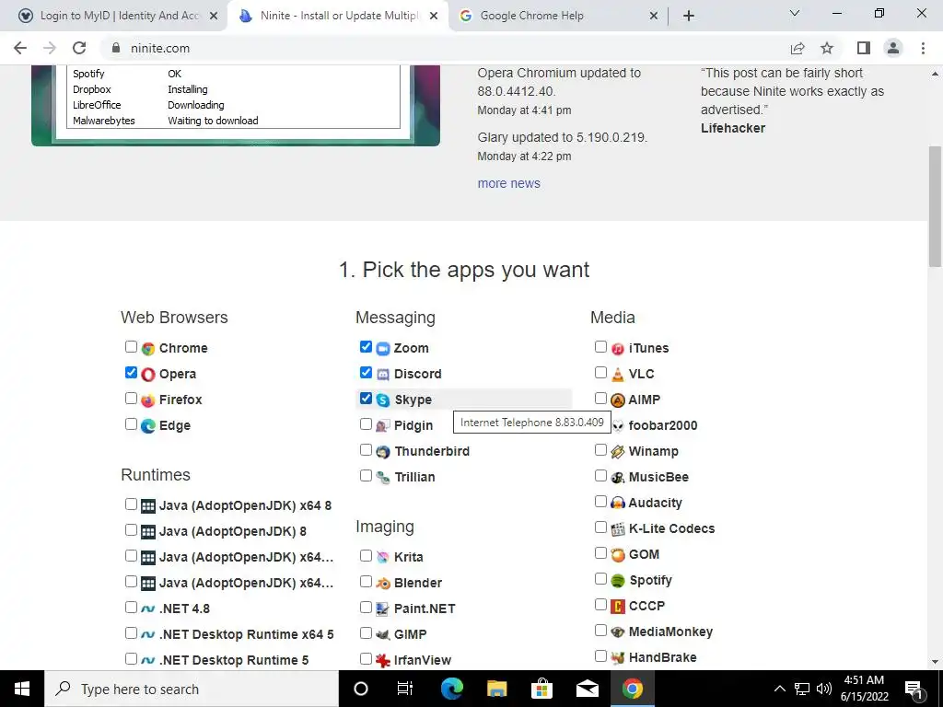Show hidden system tray icons
The height and width of the screenshot is (707, 943).
pyautogui.click(x=779, y=689)
